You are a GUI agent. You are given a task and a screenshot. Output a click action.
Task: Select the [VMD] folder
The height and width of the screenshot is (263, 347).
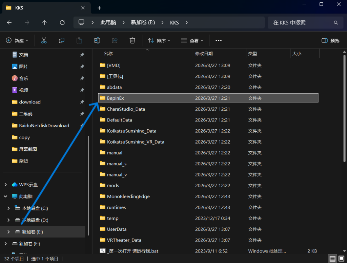[208, 65]
